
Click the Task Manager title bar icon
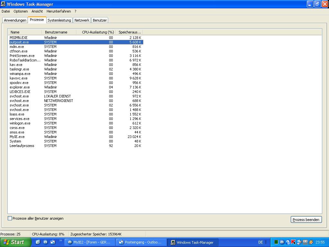(3, 4)
